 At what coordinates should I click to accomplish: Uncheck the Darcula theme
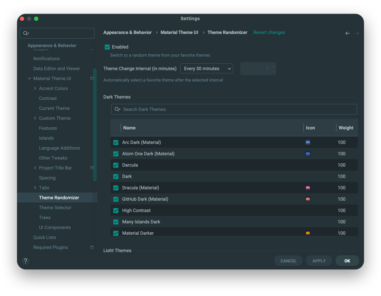[x=116, y=165]
